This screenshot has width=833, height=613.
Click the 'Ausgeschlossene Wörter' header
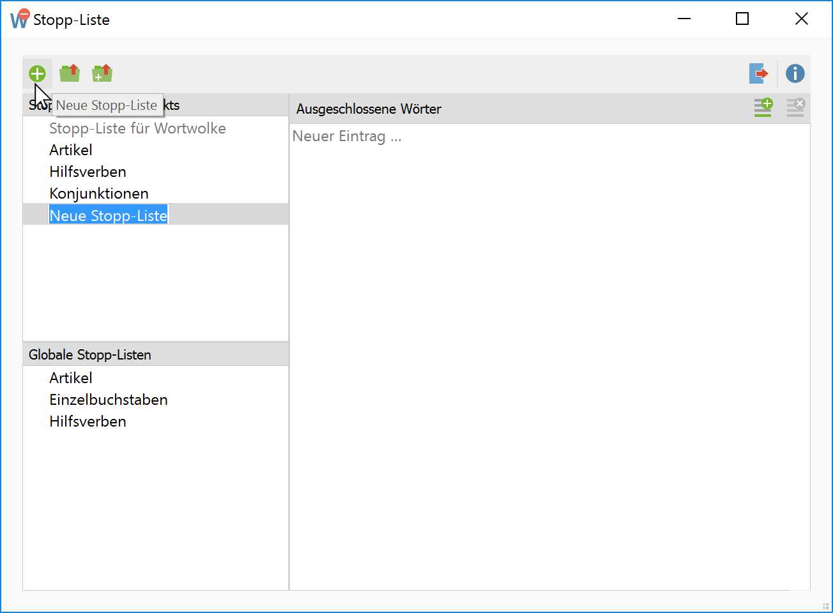(369, 109)
